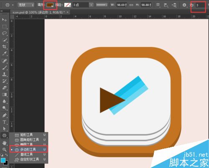Select the Pen tool
The image size is (209, 168).
click(x=4, y=115)
